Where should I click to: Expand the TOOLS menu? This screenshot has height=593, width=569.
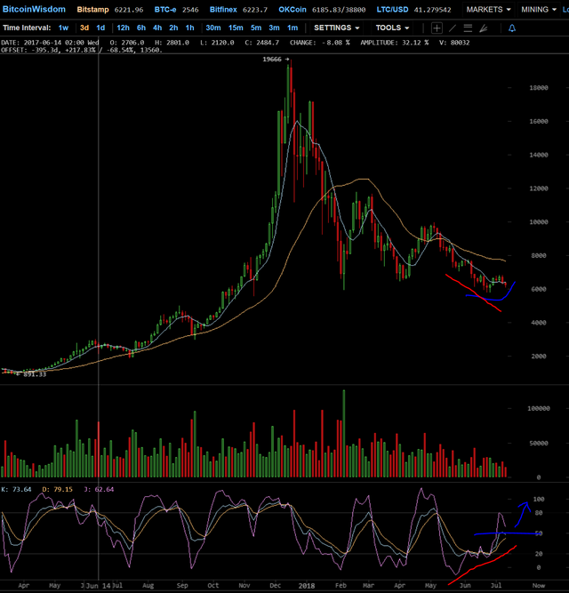pyautogui.click(x=392, y=28)
